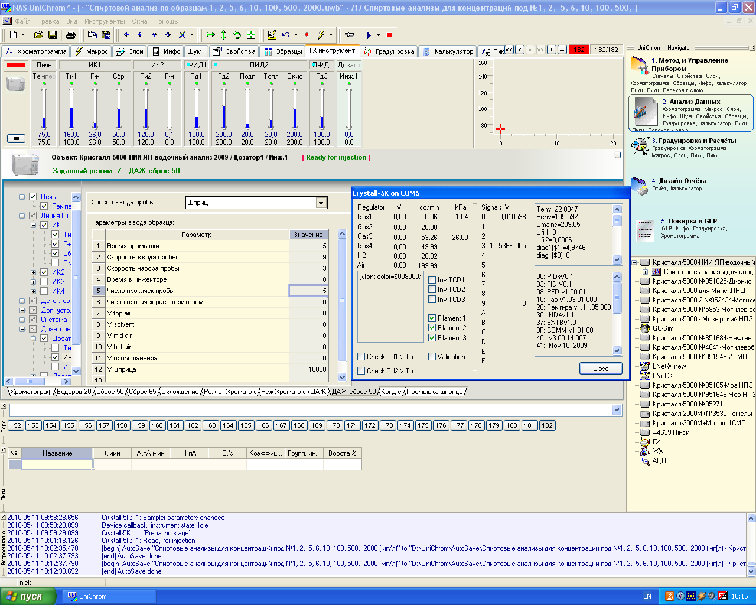
Task: Toggle ИК2 checkbox in tree
Action: click(44, 272)
